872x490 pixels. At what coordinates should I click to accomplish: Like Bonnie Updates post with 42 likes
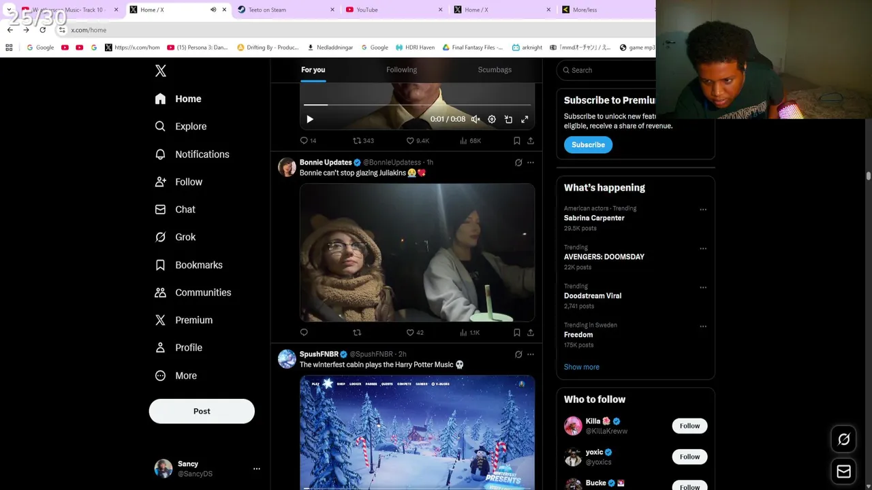pos(415,333)
